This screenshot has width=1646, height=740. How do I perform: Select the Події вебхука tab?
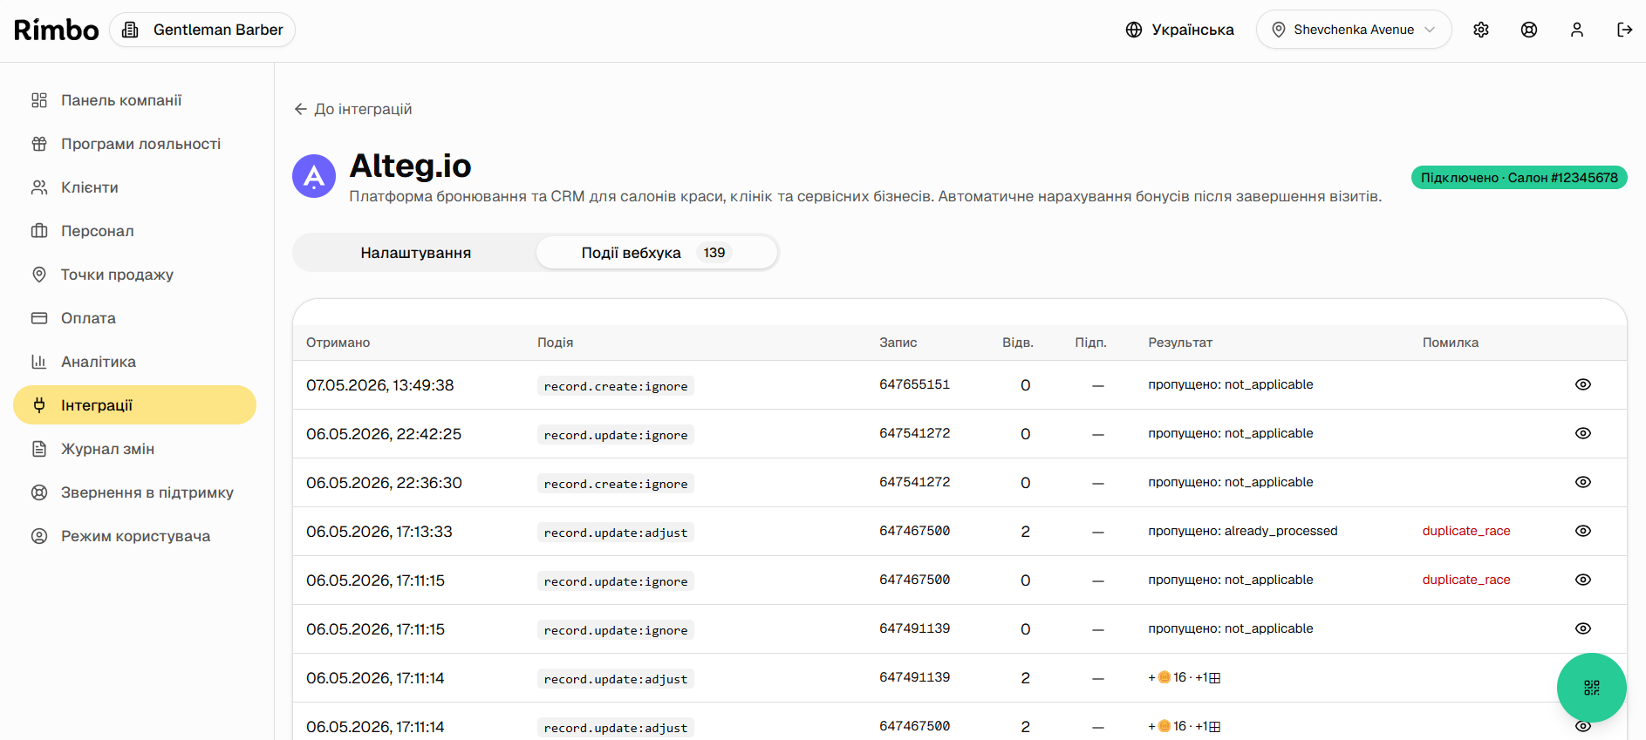(x=656, y=253)
